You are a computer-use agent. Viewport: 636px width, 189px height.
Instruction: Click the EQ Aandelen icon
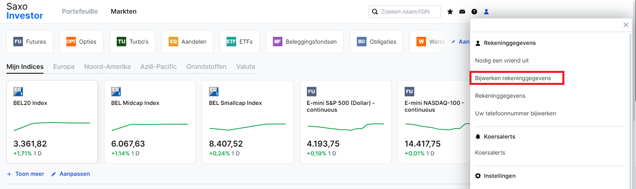tap(173, 42)
